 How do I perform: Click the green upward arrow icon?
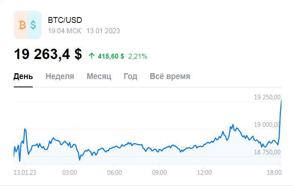[91, 56]
